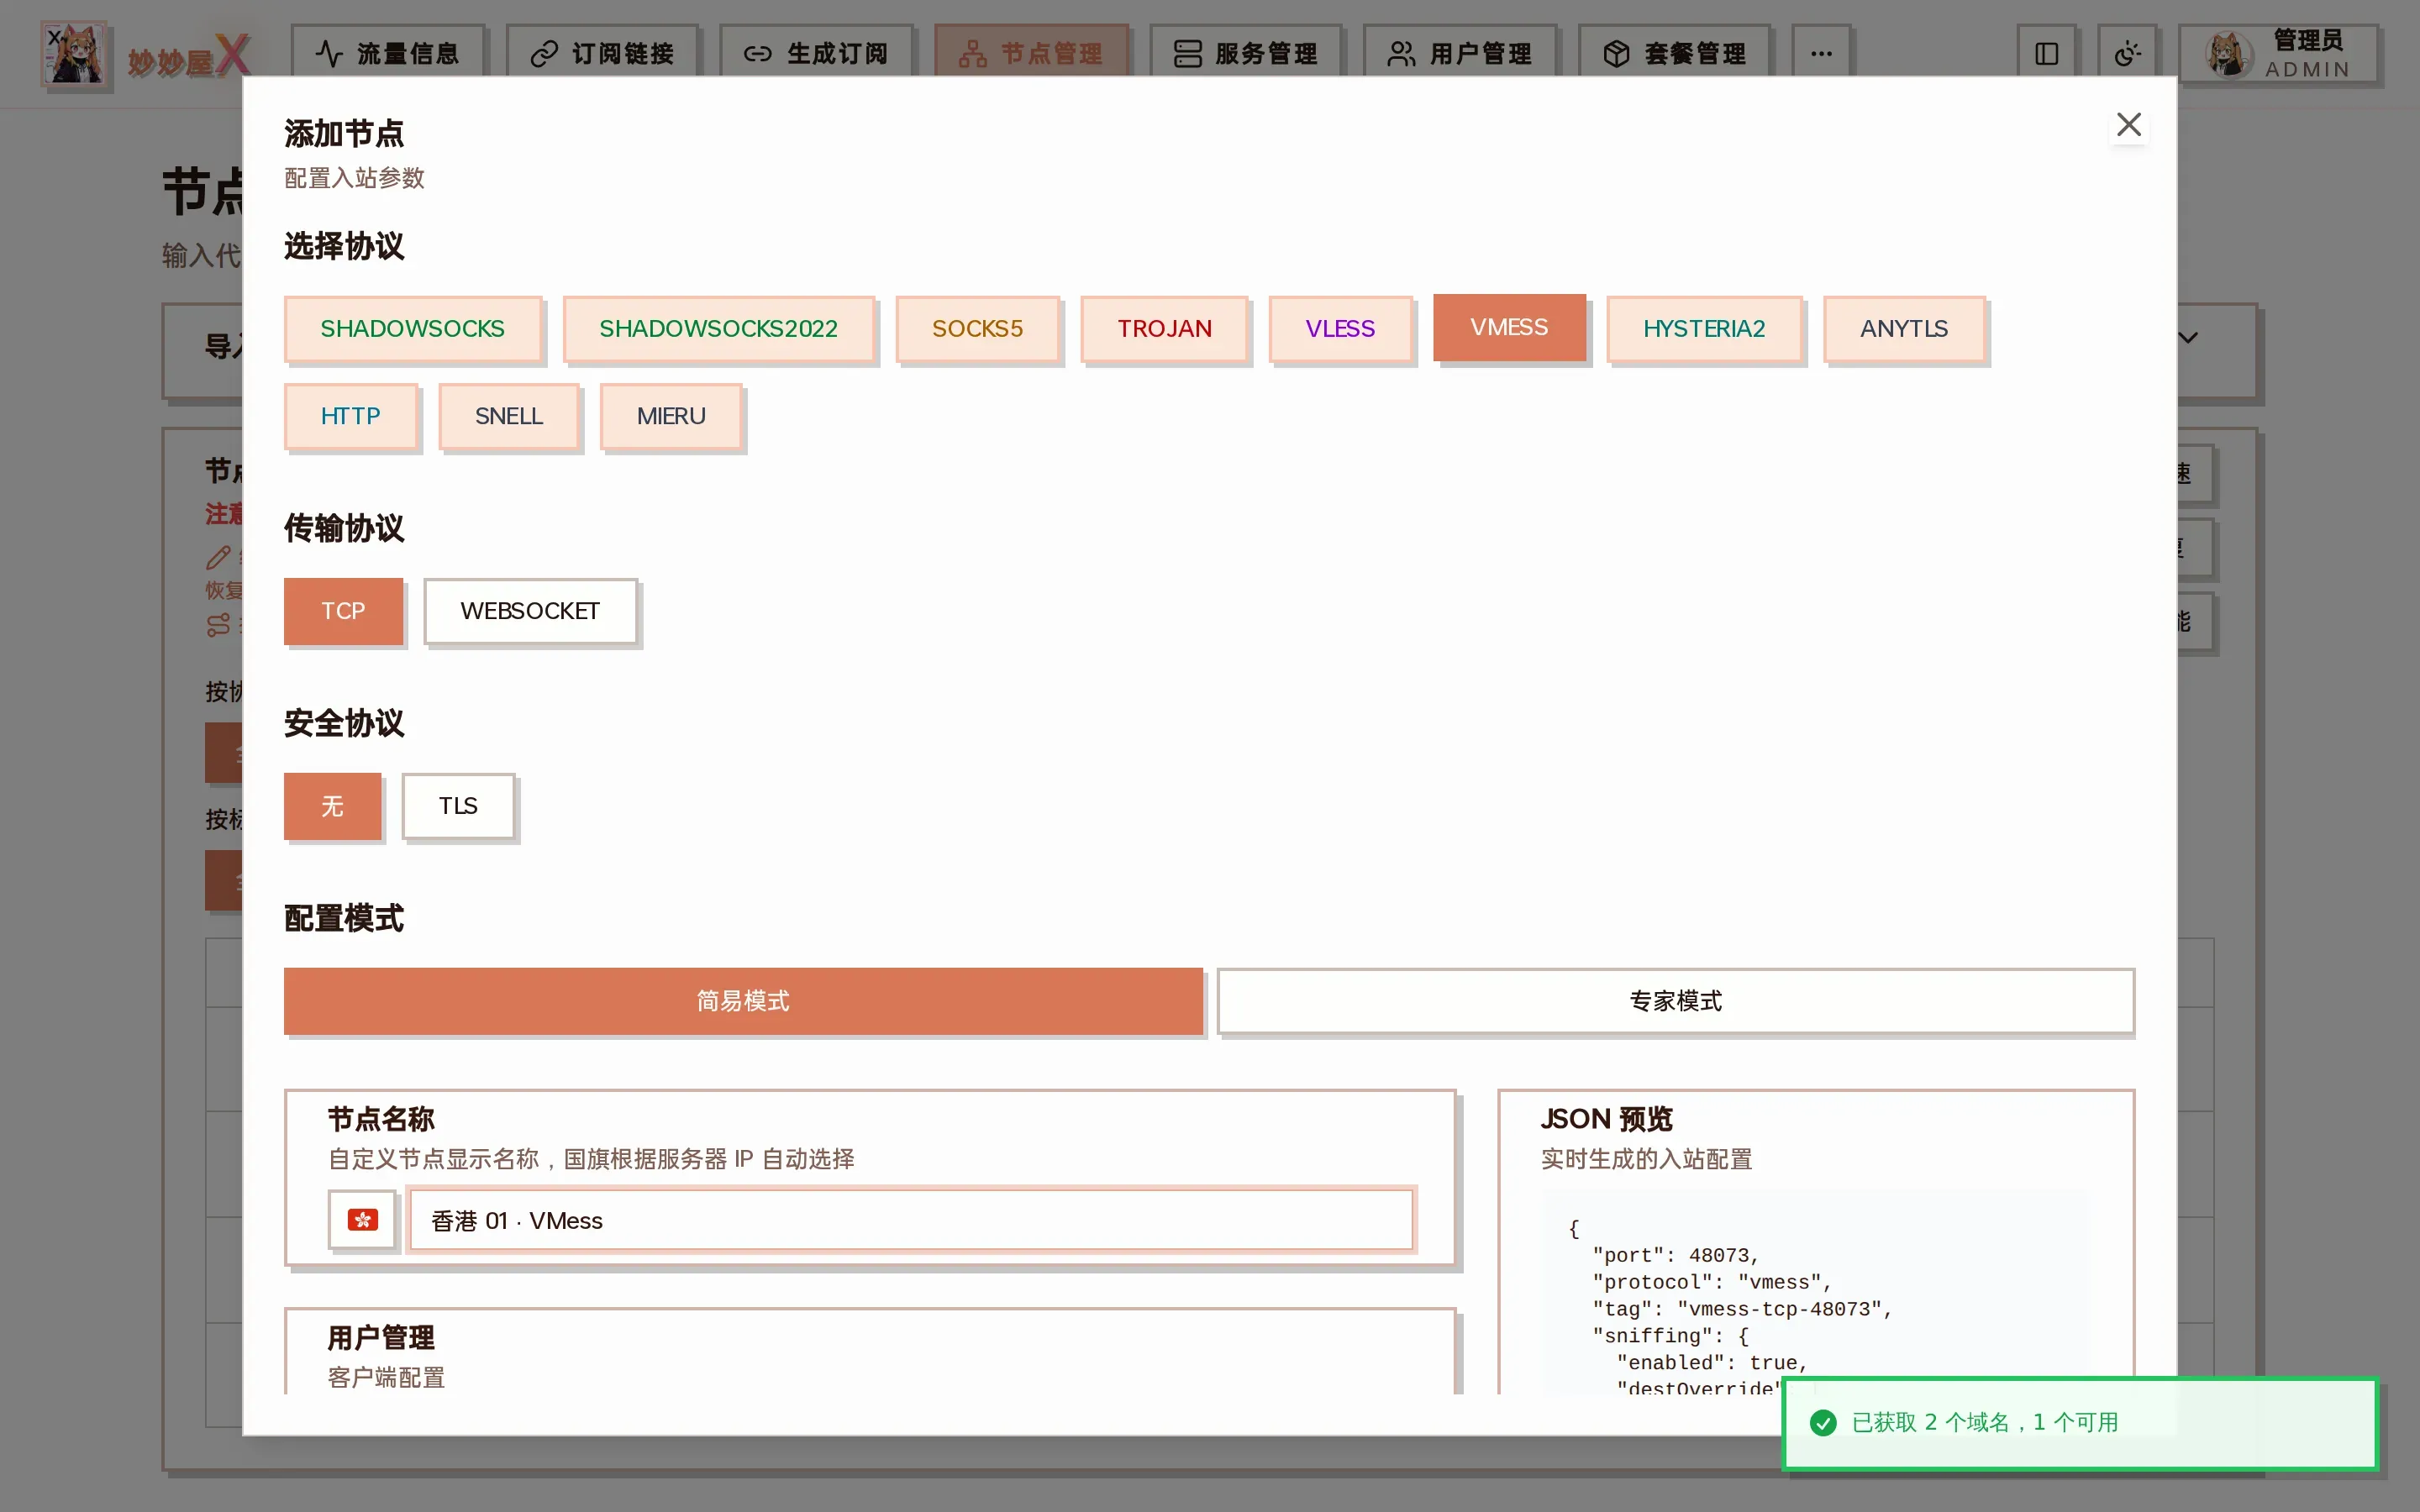Expand the chevron behind the dialog
The height and width of the screenshot is (1512, 2420).
(2188, 338)
